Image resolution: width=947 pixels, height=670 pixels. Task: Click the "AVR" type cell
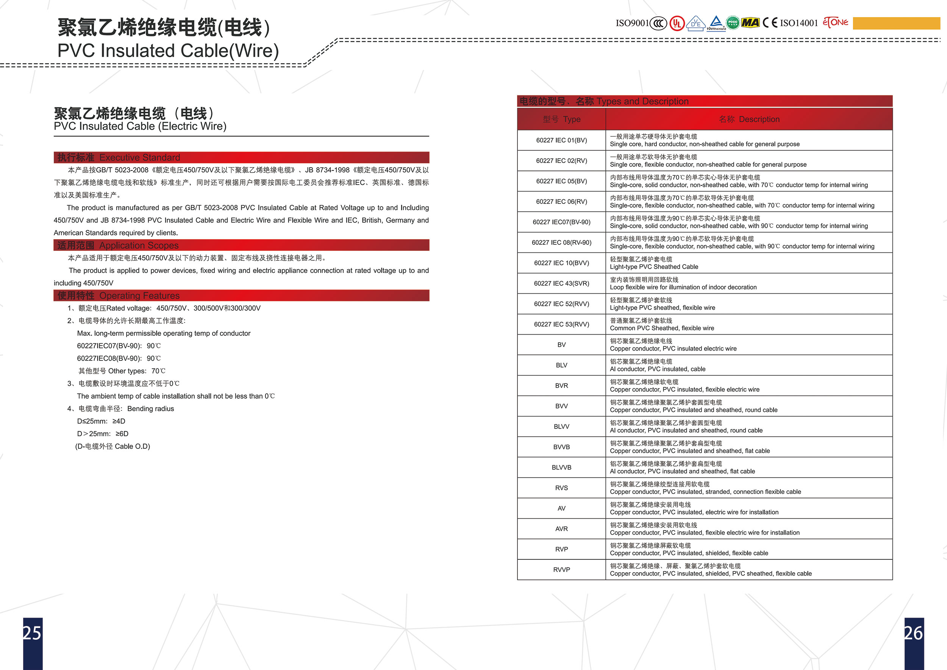(x=561, y=529)
